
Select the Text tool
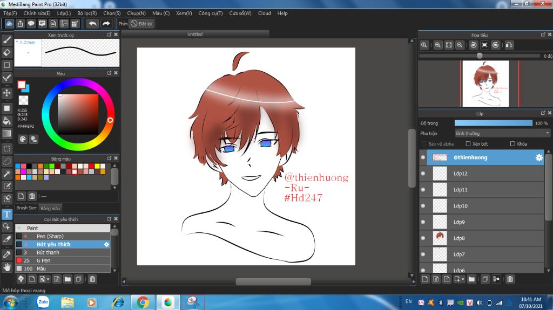coord(6,214)
